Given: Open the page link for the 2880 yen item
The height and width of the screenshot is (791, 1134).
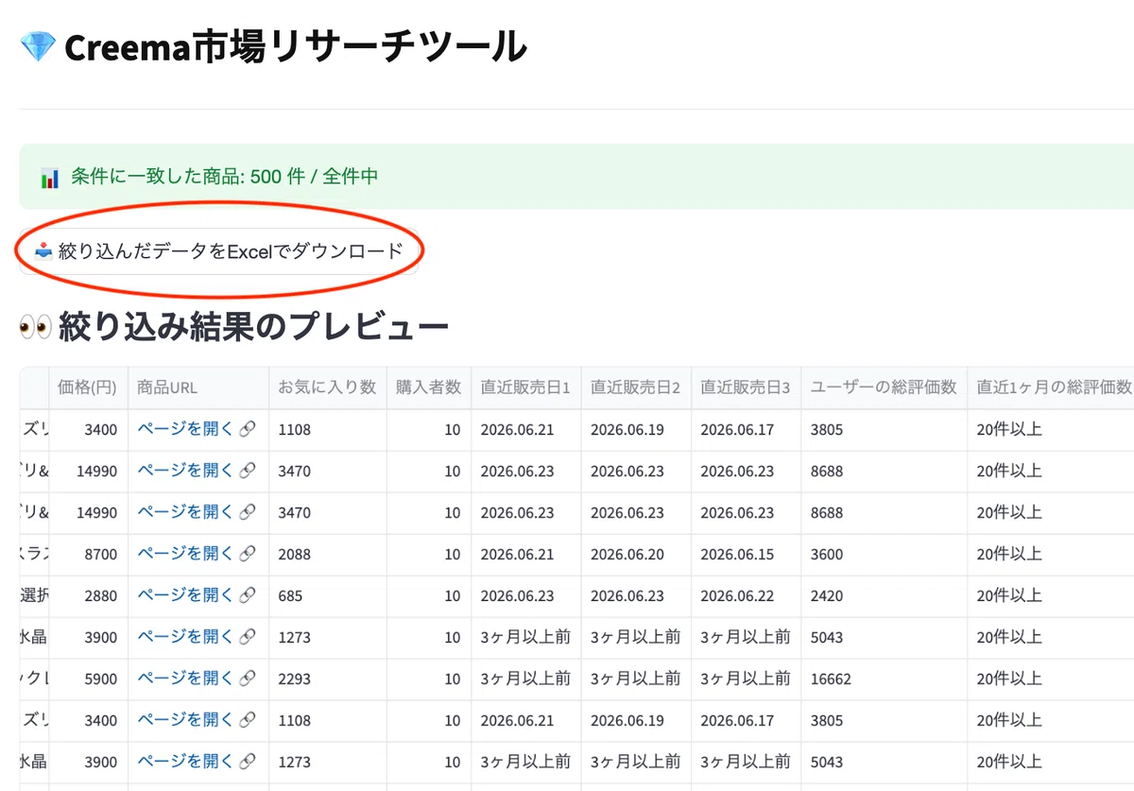Looking at the screenshot, I should click(197, 595).
